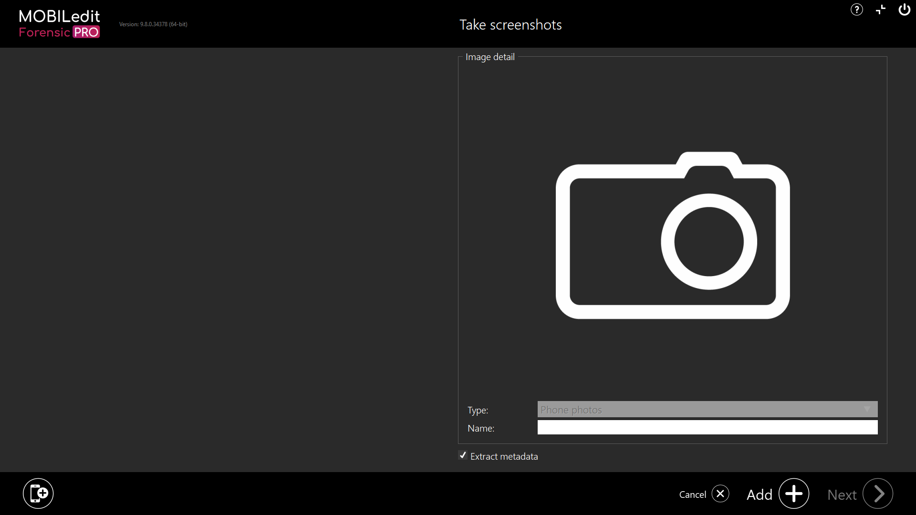Click the Name input field
The image size is (916, 515).
point(708,427)
